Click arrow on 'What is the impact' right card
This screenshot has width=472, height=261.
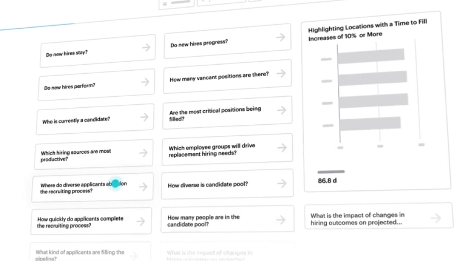point(435,218)
